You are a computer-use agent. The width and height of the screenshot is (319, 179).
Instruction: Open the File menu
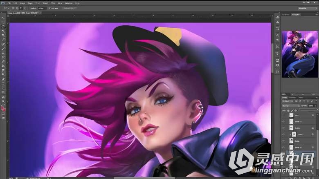(x=9, y=3)
